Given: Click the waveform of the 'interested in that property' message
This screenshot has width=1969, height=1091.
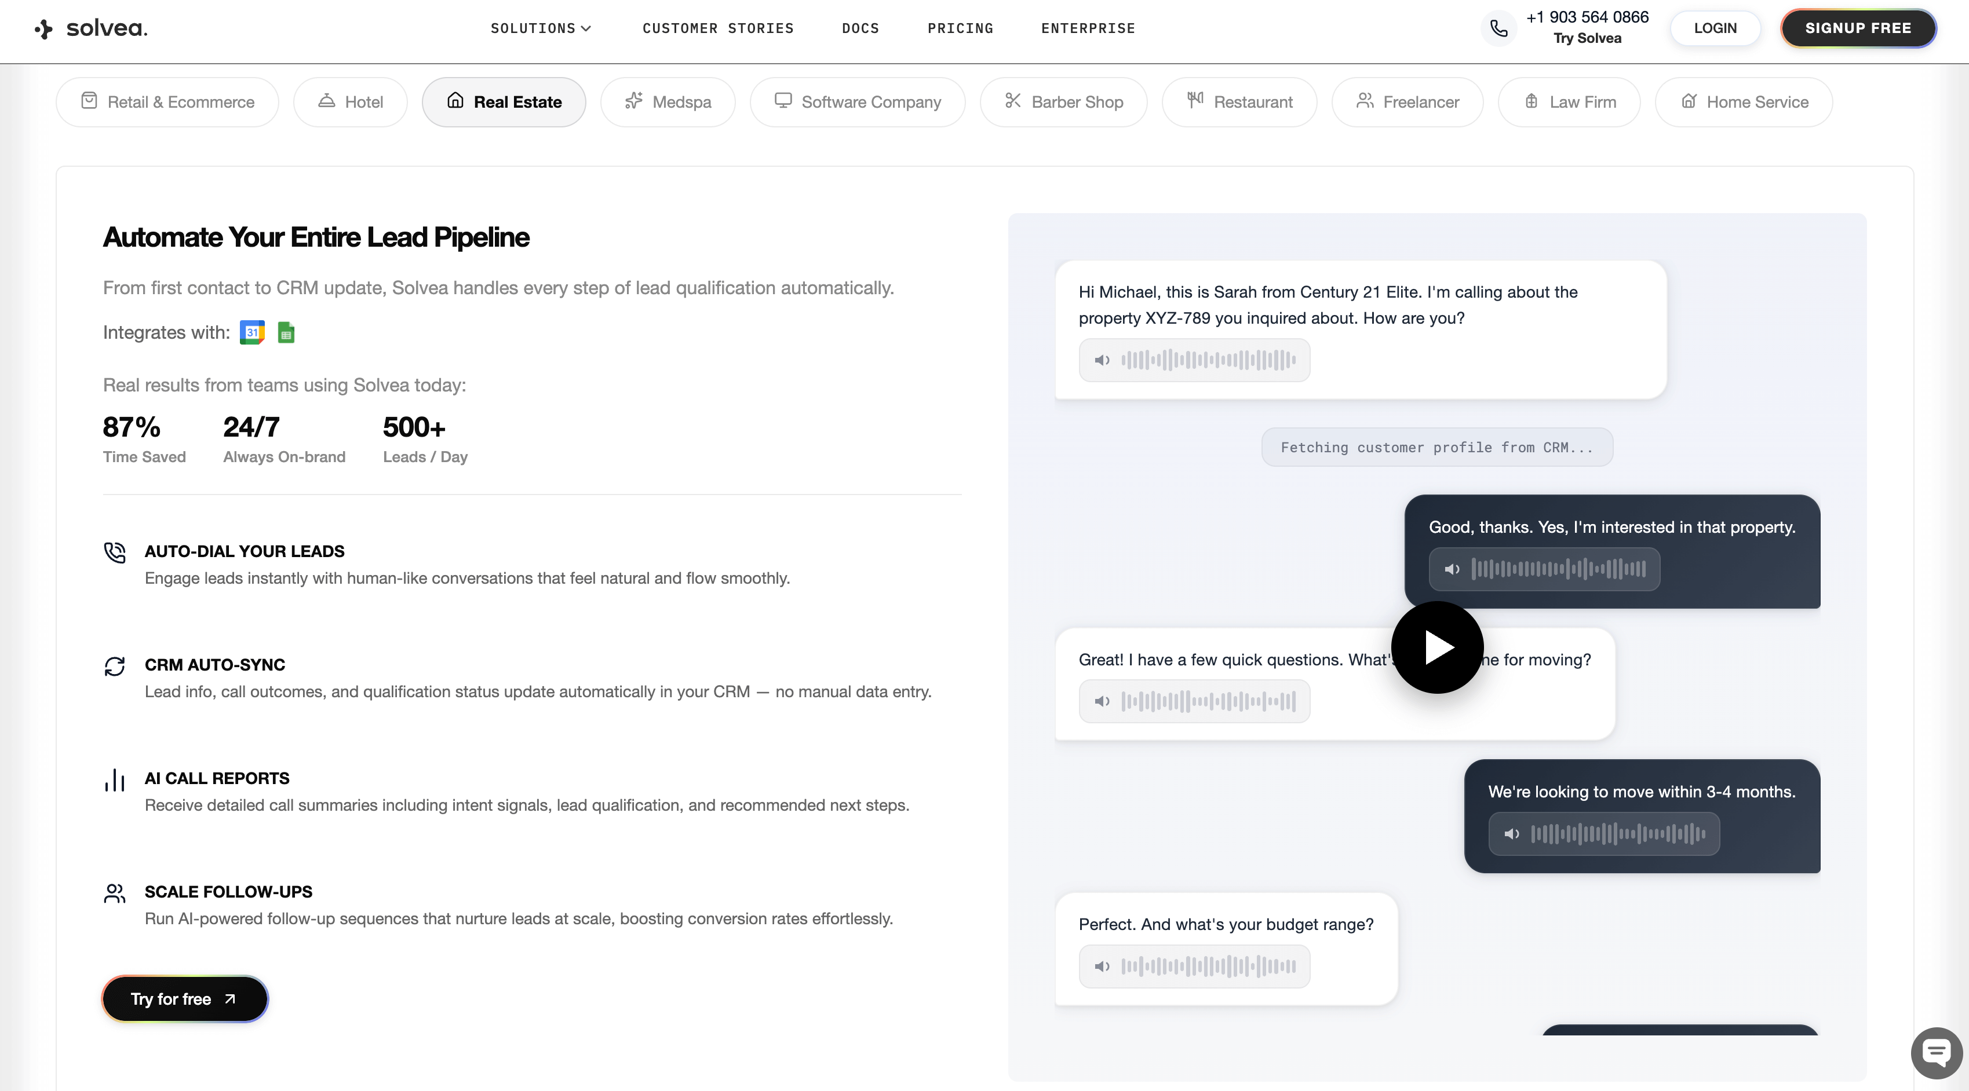Looking at the screenshot, I should 1559,569.
